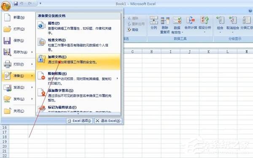Choose 打开(O) in the Office menu
253x158 pixels.
click(x=19, y=29)
